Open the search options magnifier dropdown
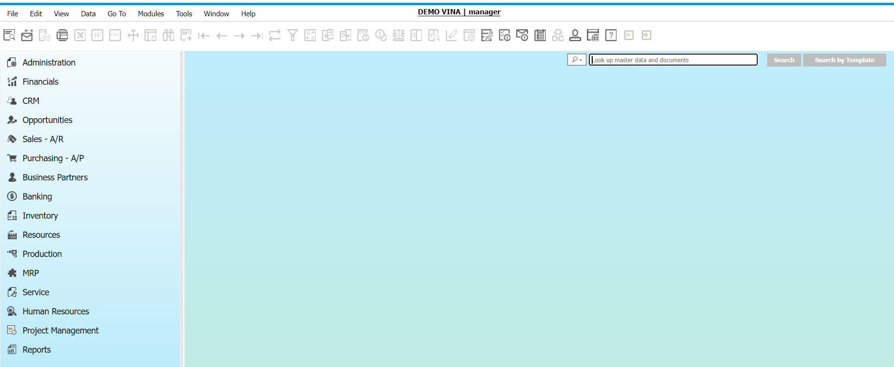 coord(576,60)
